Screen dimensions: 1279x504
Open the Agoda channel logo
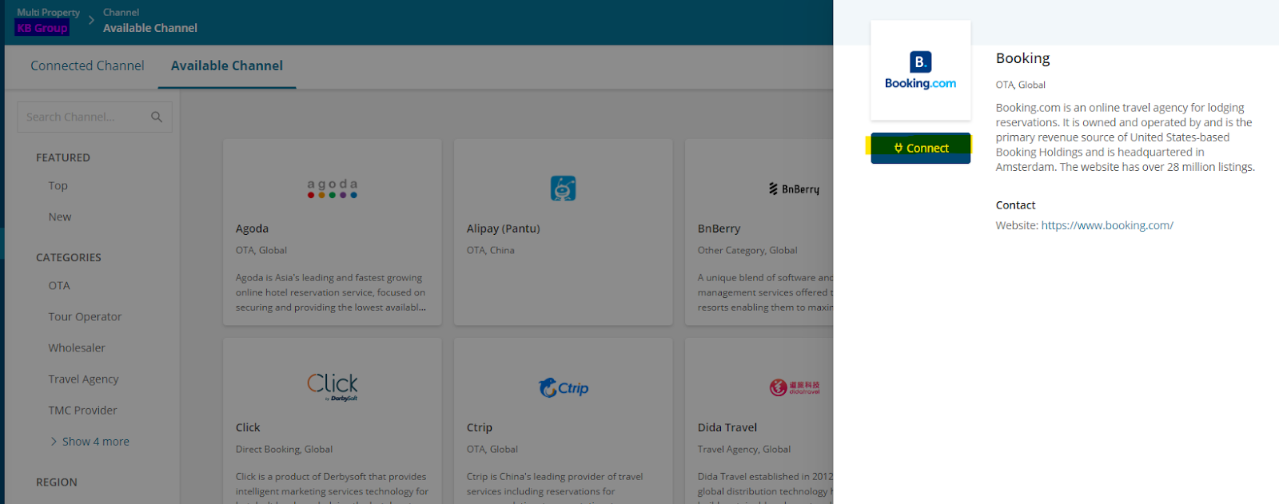click(x=333, y=189)
